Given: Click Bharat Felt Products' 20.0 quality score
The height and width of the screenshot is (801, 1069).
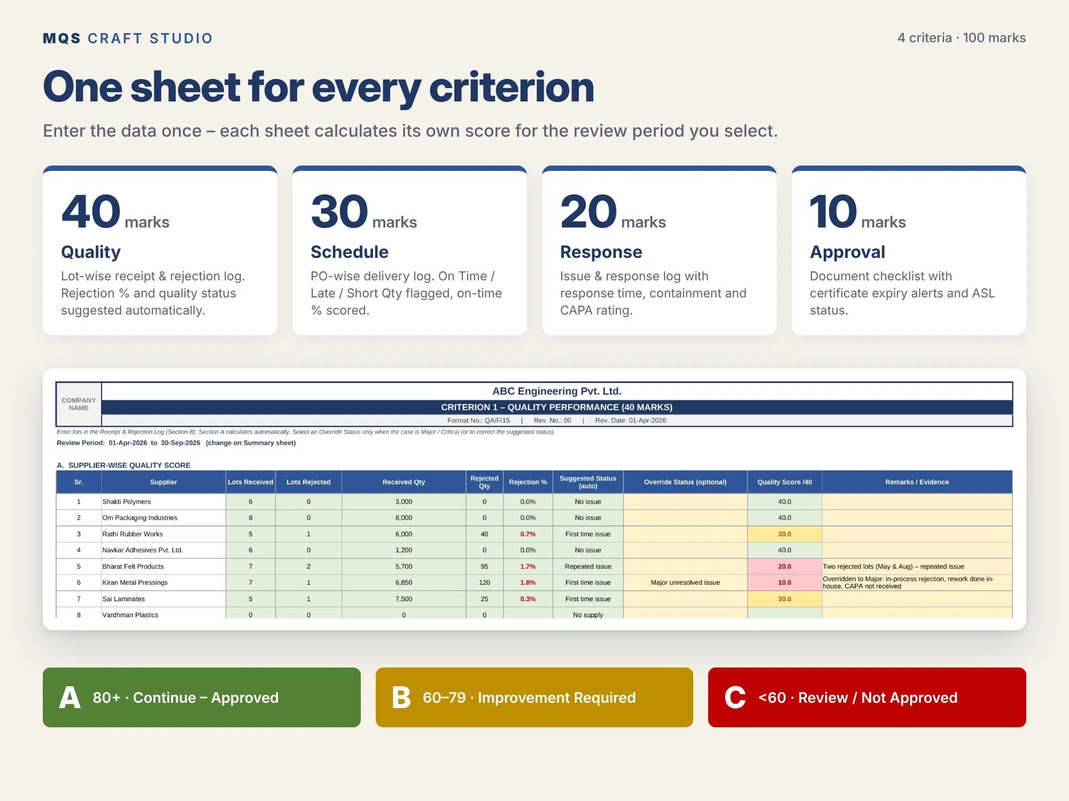Looking at the screenshot, I should click(x=785, y=567).
